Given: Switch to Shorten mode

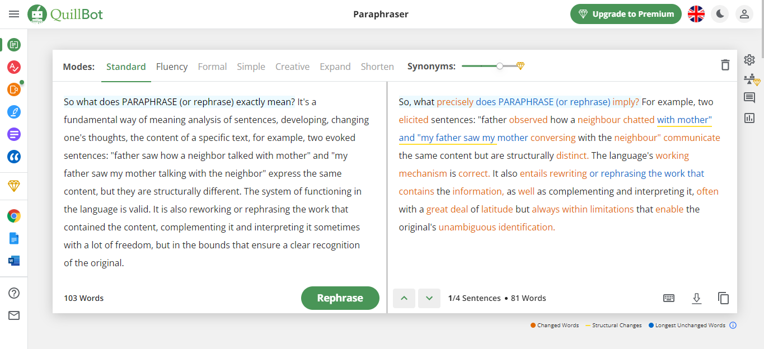Looking at the screenshot, I should 377,67.
